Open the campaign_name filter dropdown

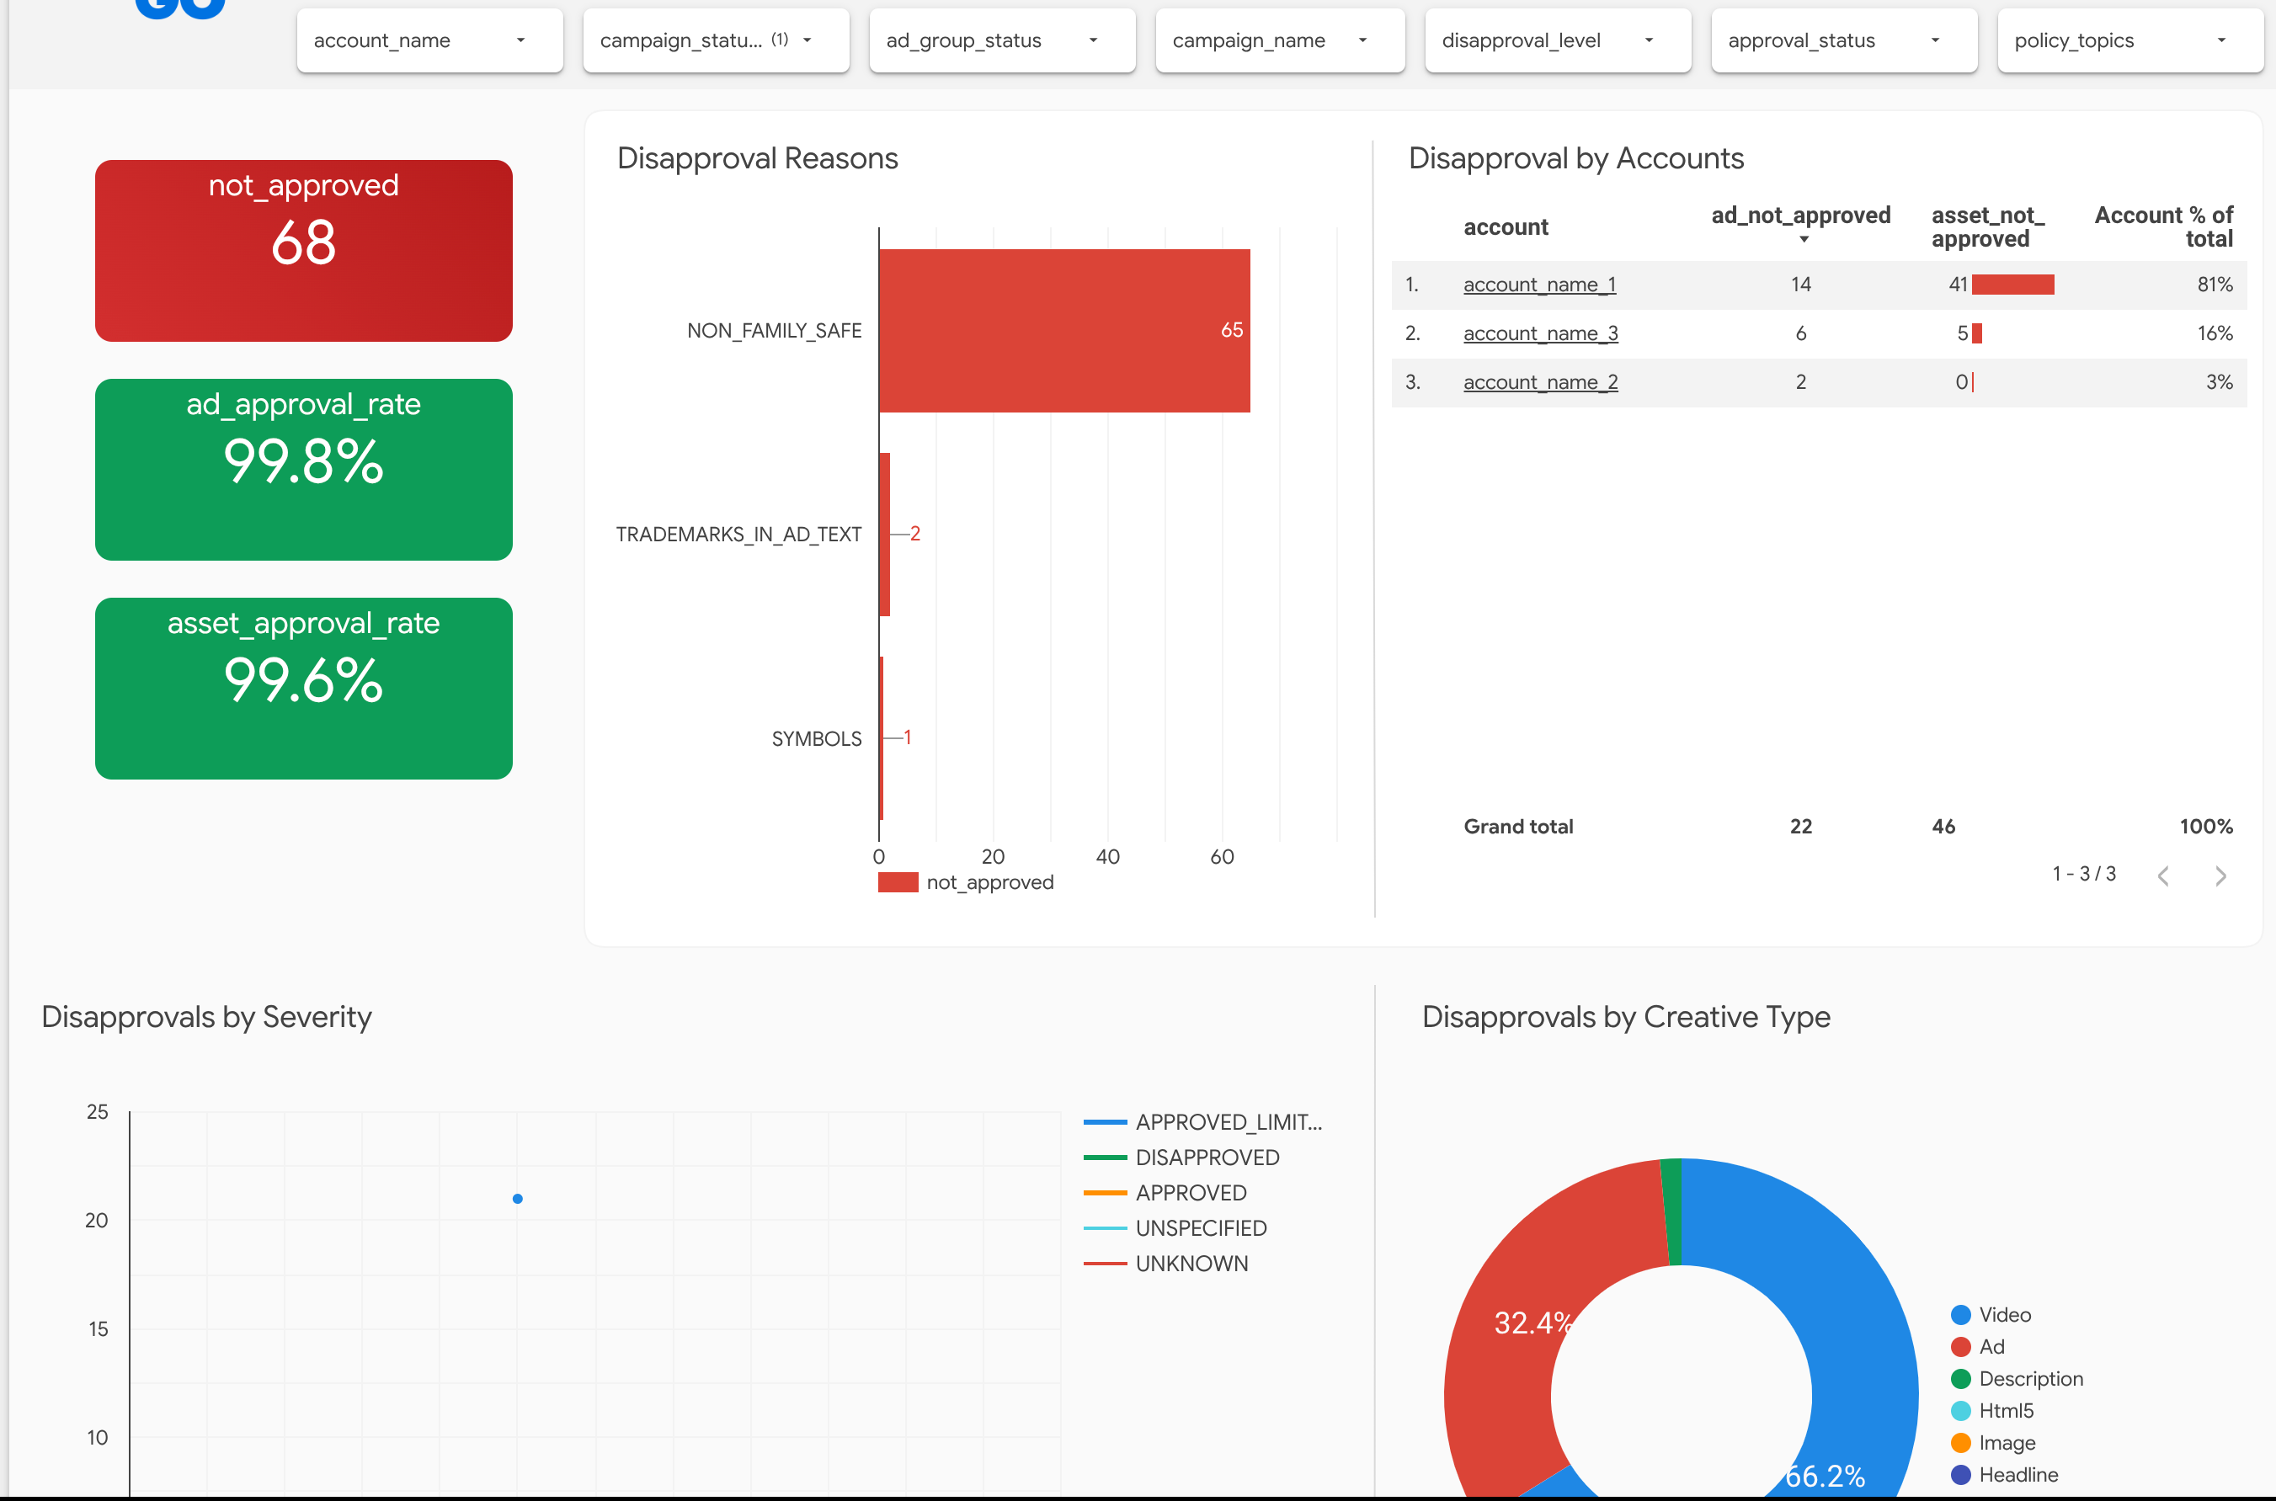[1279, 40]
